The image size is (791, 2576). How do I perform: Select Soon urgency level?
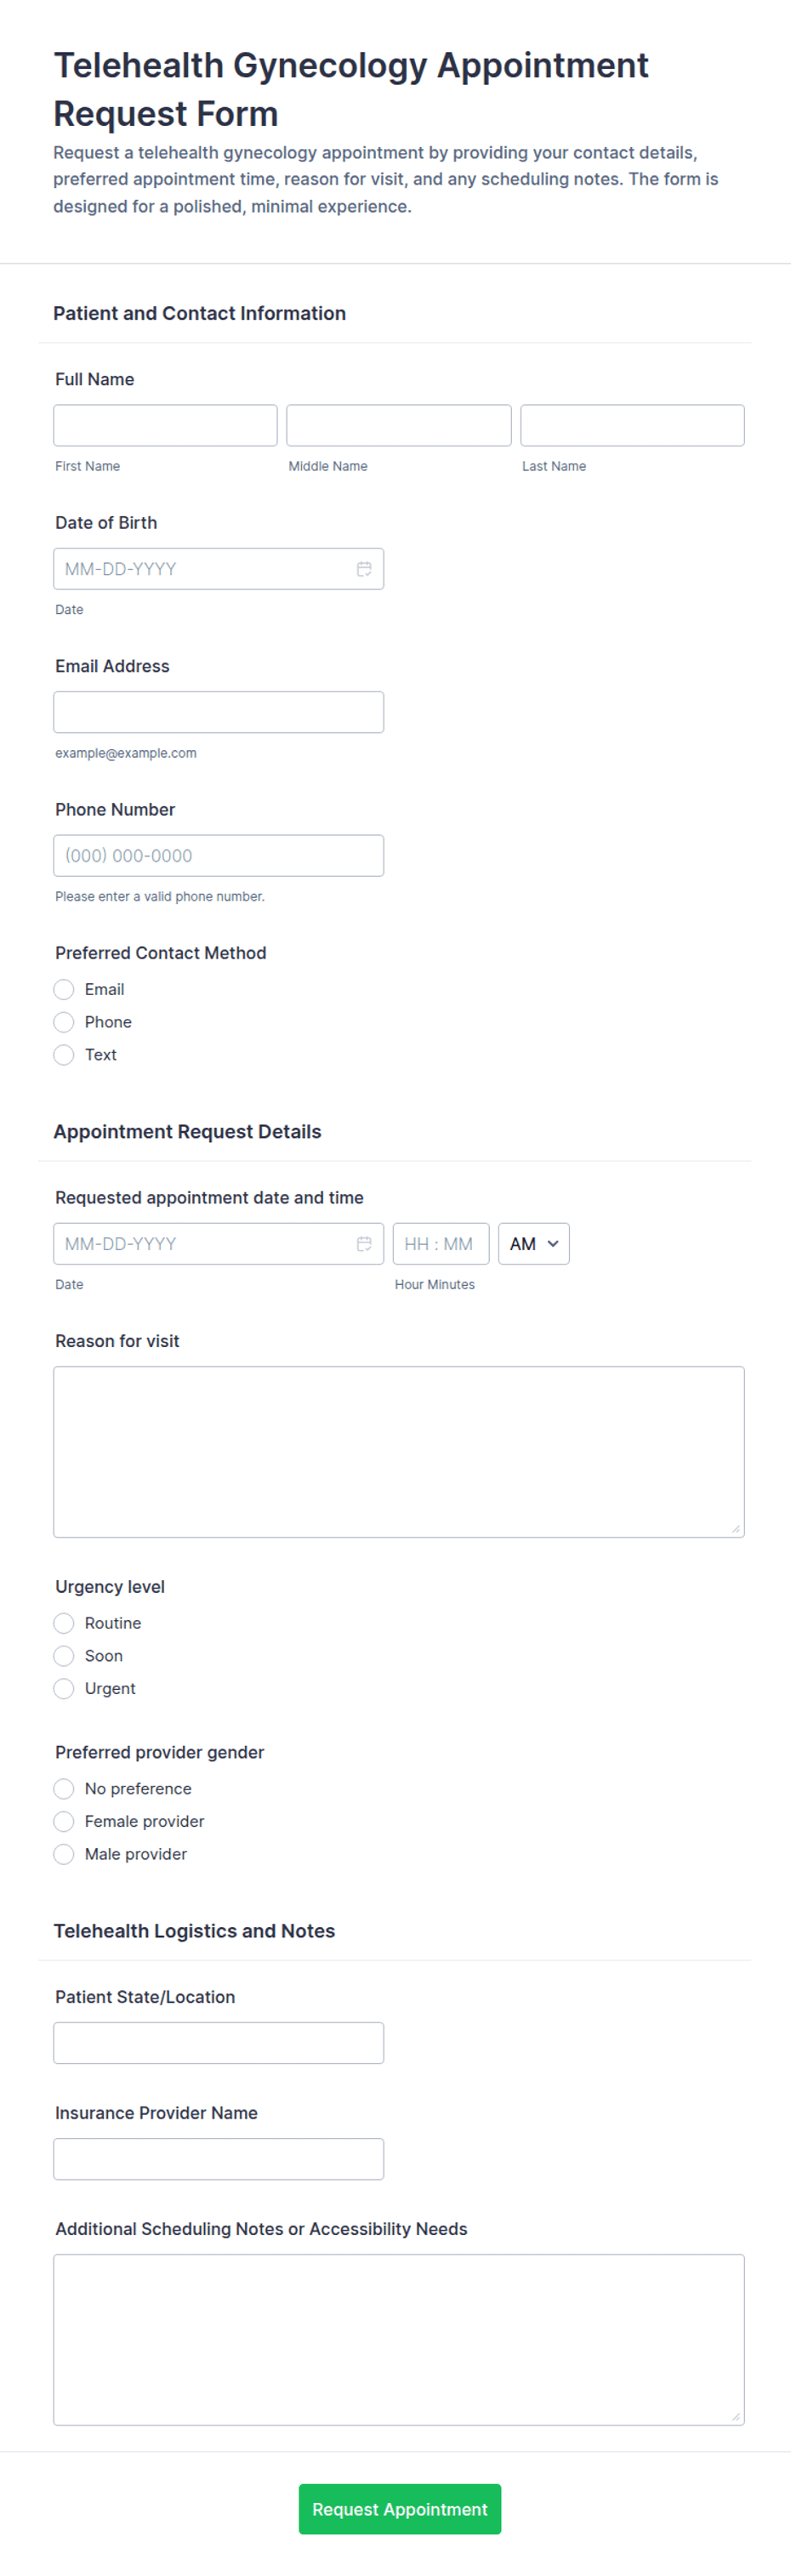[x=64, y=1656]
